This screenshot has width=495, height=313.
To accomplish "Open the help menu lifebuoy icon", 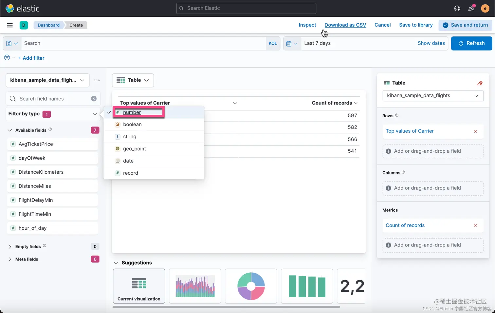I will point(457,8).
